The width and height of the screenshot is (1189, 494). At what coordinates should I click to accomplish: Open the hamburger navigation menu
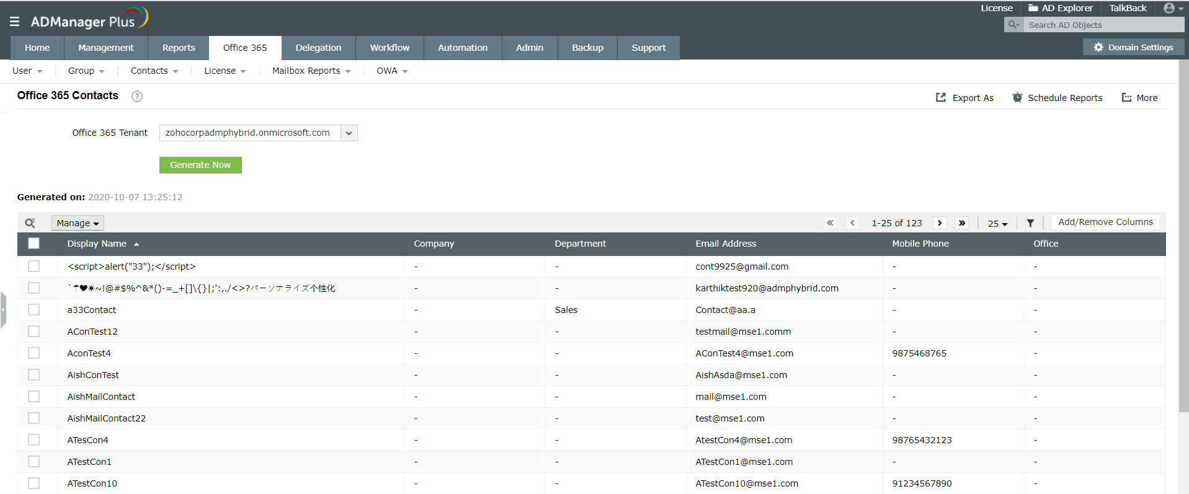15,22
